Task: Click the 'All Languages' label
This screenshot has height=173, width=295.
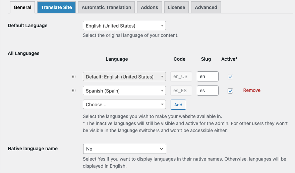Action: point(23,53)
